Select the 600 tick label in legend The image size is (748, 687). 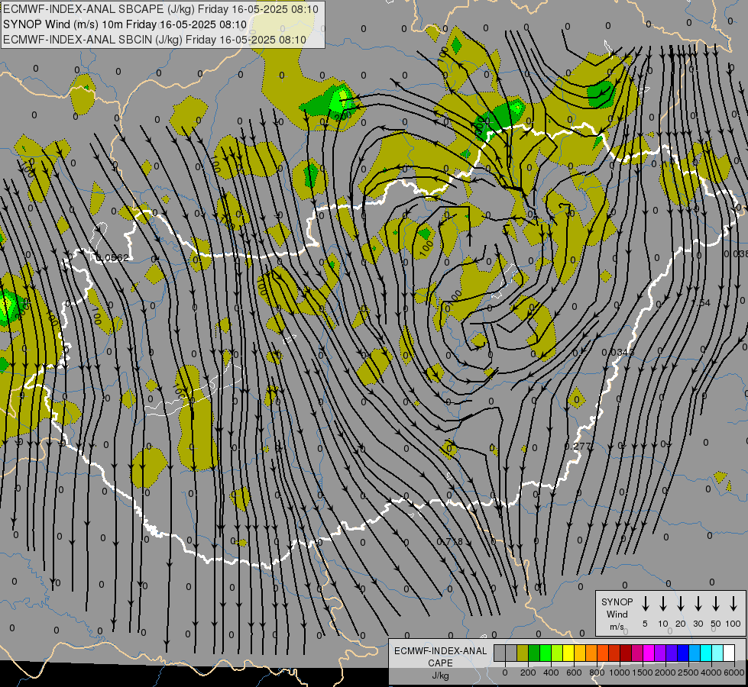tap(574, 672)
